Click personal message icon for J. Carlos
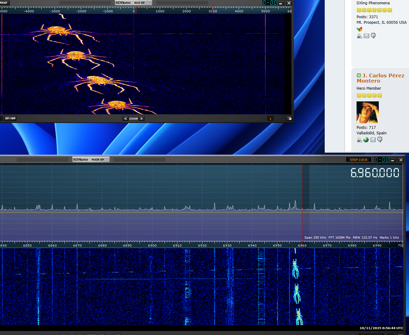The width and height of the screenshot is (409, 335). click(380, 140)
